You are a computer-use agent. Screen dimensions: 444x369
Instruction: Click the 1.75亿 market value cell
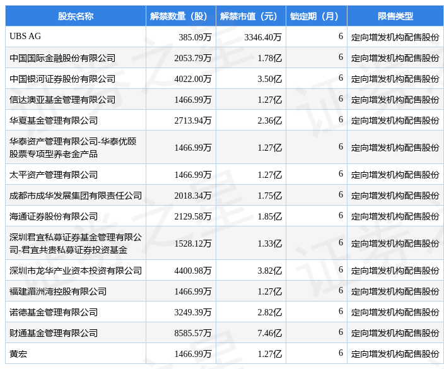(x=269, y=196)
